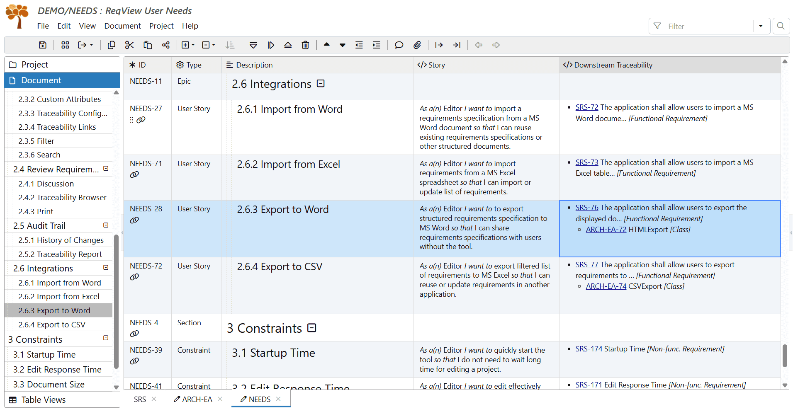Click the link icon under NEEDS-28
This screenshot has width=793, height=409.
click(x=134, y=220)
